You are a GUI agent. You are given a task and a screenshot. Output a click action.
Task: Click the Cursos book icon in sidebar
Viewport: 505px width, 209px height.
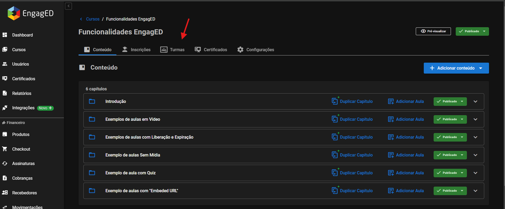[x=5, y=50]
